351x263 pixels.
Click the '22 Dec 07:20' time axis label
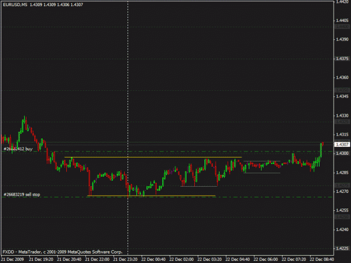click(294, 259)
